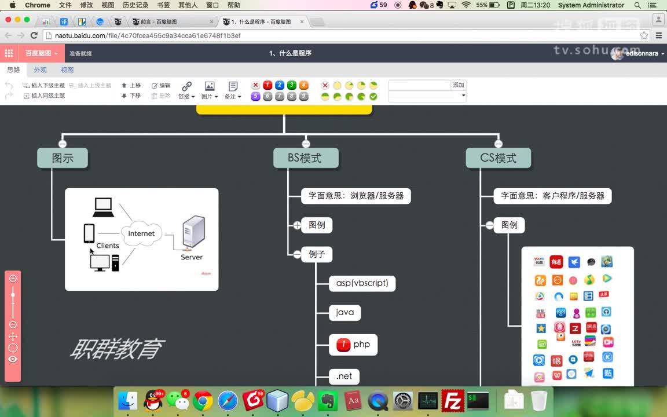The height and width of the screenshot is (417, 667).
Task: Mark the node complete with green checkmark progress icon
Action: (x=373, y=96)
